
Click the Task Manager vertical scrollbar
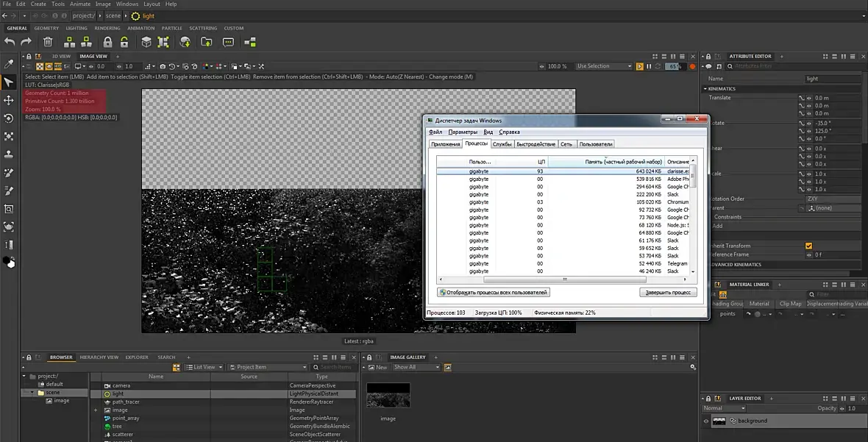click(x=692, y=215)
